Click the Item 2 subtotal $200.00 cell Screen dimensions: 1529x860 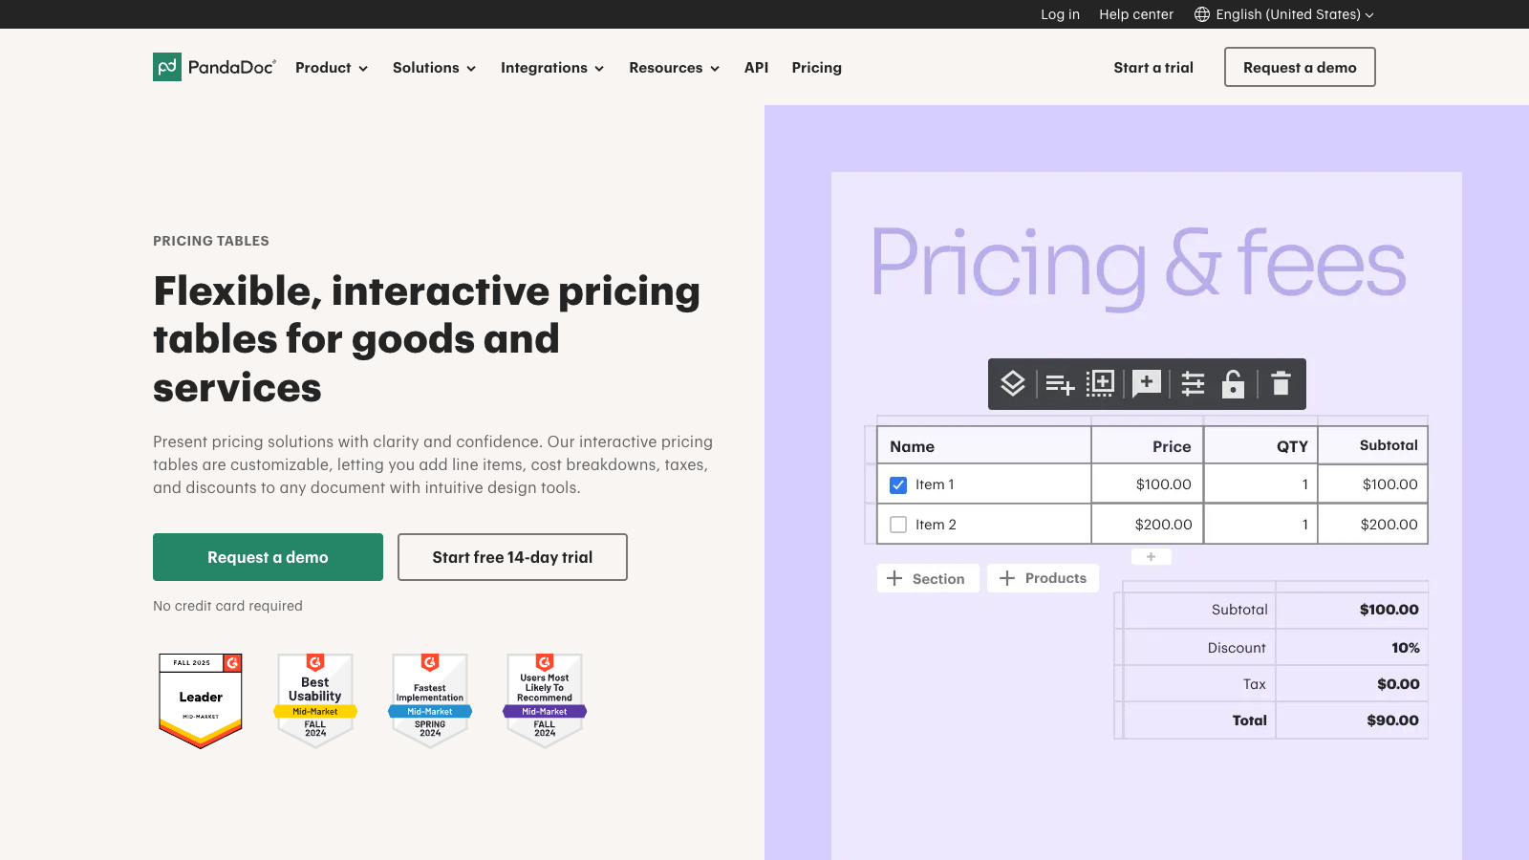pos(1373,525)
